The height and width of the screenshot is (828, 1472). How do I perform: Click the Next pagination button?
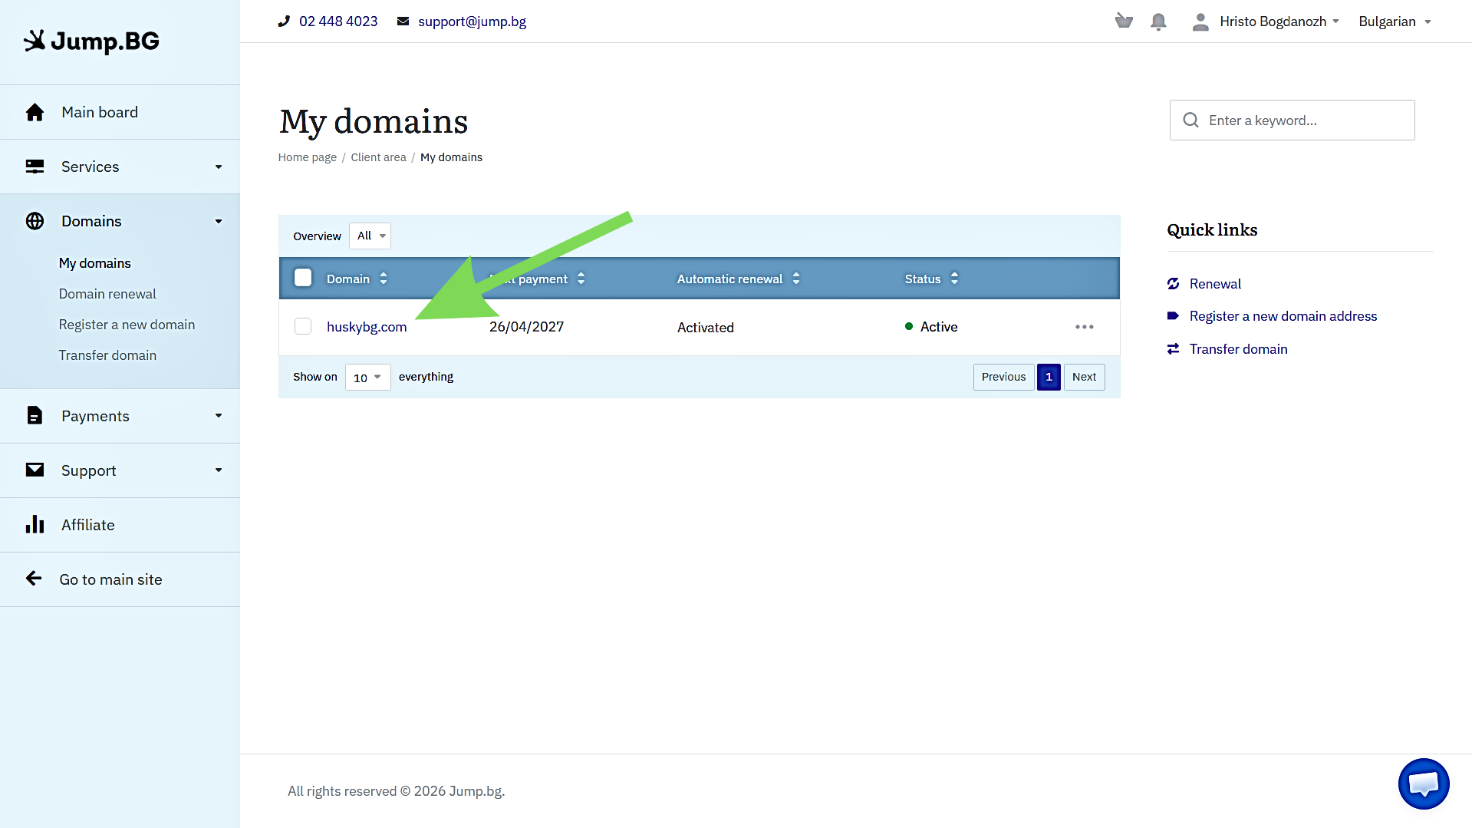coord(1084,377)
